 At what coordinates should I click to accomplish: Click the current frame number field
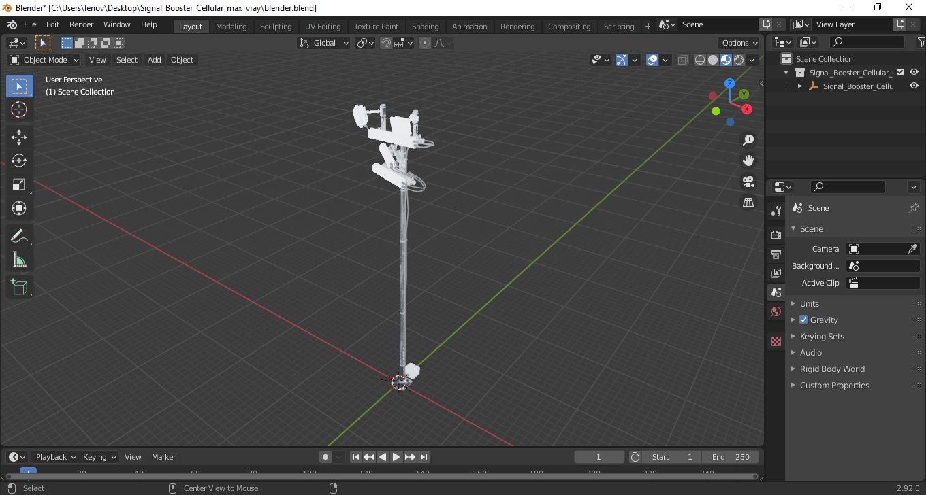[599, 457]
